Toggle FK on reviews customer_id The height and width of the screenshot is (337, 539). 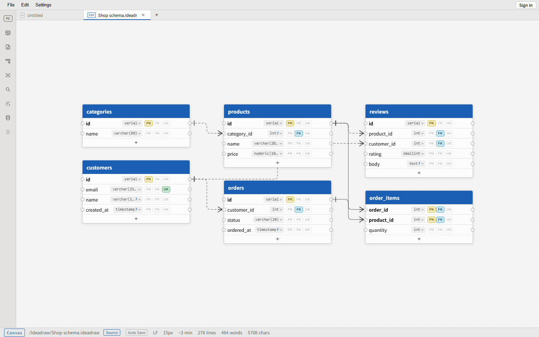440,144
